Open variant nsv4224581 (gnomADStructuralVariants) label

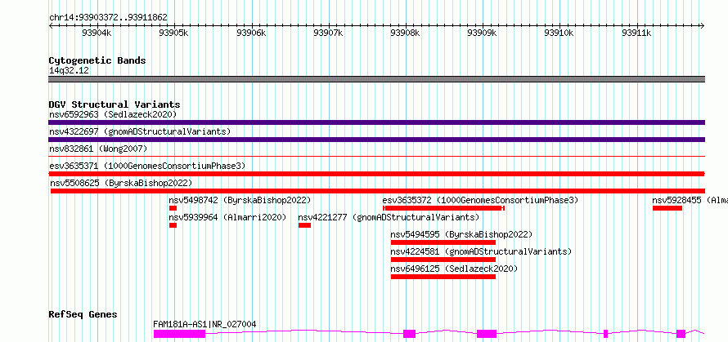[x=481, y=251]
